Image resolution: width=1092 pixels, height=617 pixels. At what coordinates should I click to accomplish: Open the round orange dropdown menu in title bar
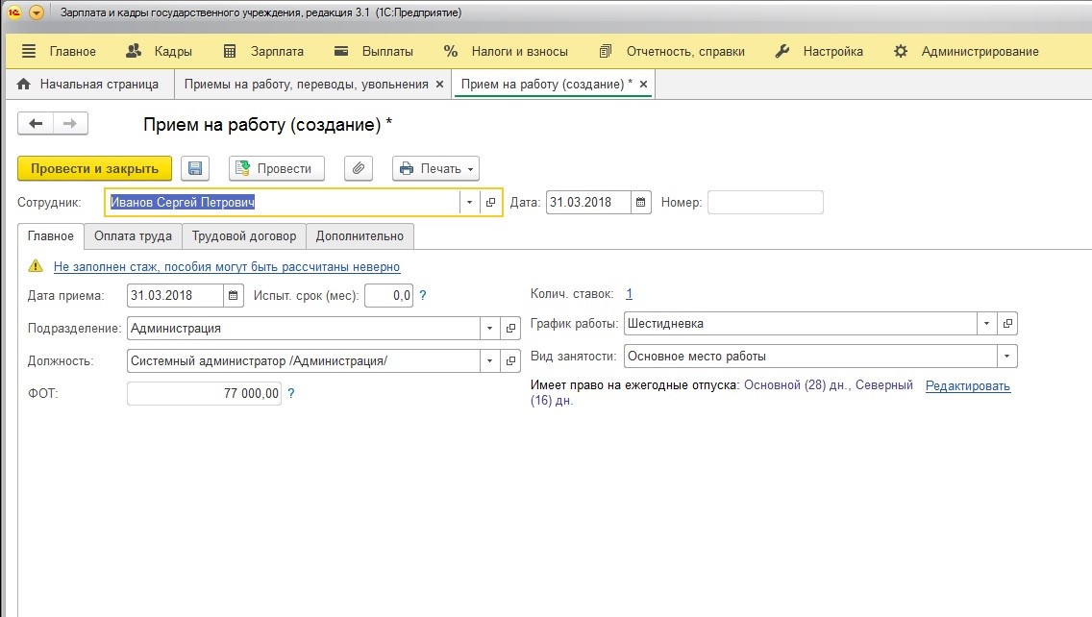tap(37, 12)
